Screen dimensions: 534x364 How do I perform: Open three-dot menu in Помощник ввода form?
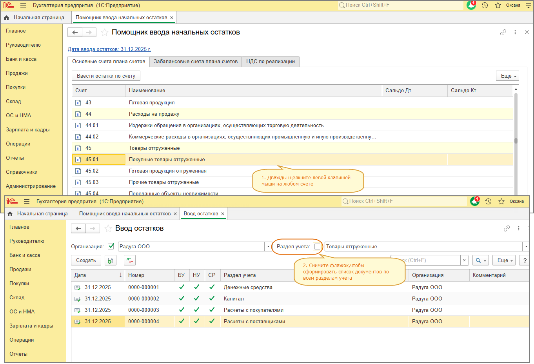tap(515, 32)
